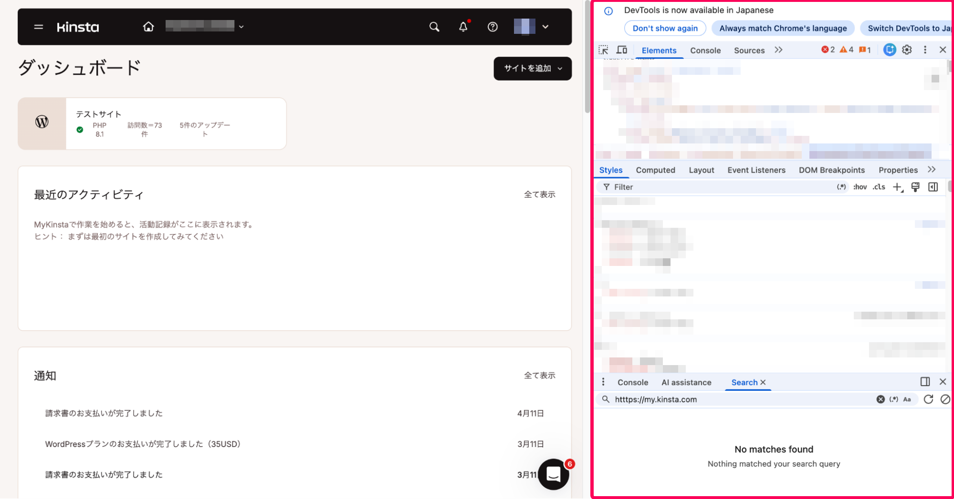
Task: Refresh the search results
Action: tap(928, 399)
